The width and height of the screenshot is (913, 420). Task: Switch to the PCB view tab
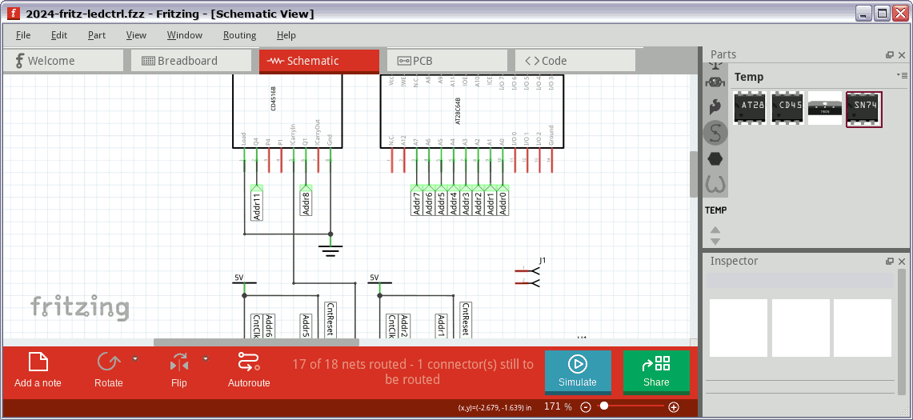pyautogui.click(x=447, y=61)
